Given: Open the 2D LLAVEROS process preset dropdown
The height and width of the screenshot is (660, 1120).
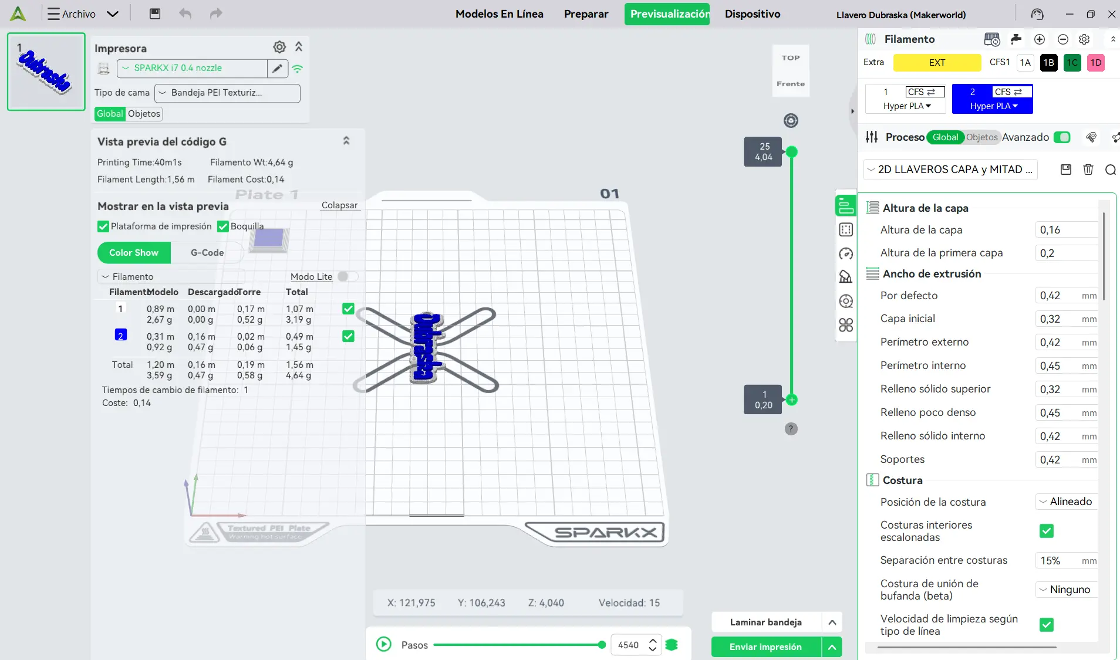Looking at the screenshot, I should tap(951, 170).
